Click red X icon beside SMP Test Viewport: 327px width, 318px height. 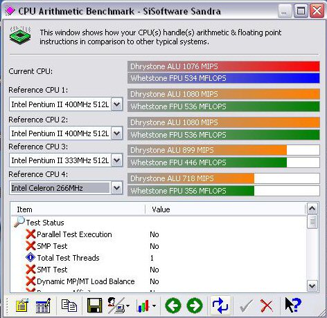point(30,246)
